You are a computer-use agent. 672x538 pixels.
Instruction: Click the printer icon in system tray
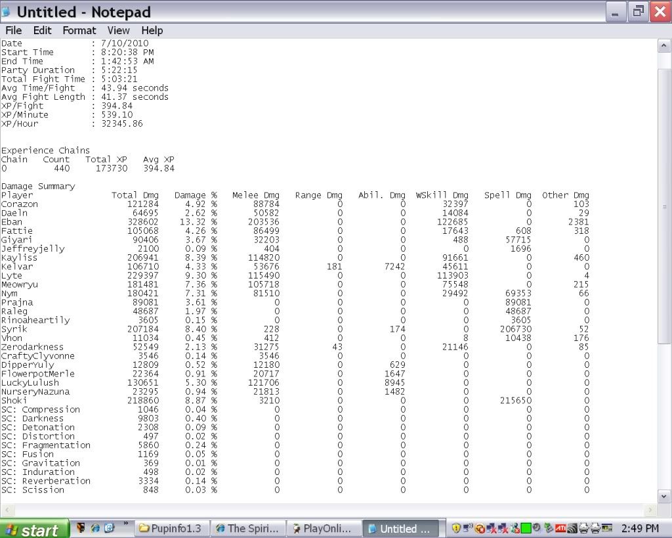tap(584, 529)
